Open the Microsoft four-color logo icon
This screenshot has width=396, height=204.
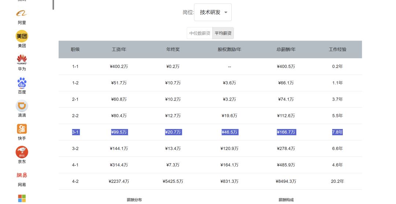22,198
